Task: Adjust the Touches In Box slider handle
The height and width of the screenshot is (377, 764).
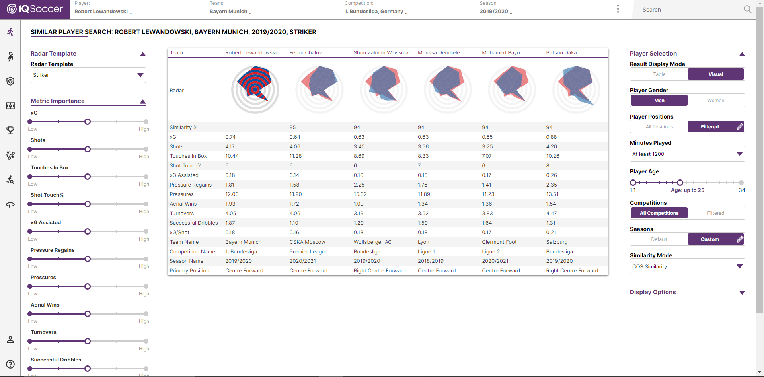Action: (88, 177)
